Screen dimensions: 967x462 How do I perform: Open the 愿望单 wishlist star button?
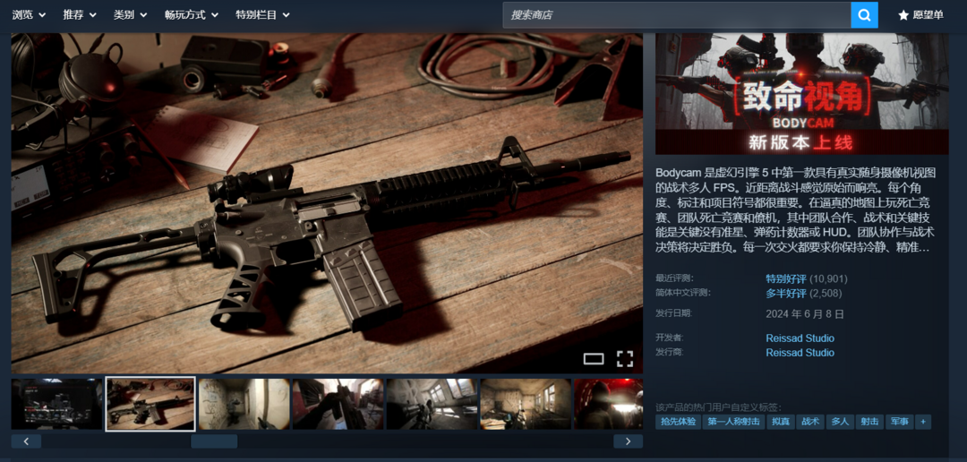pyautogui.click(x=920, y=15)
